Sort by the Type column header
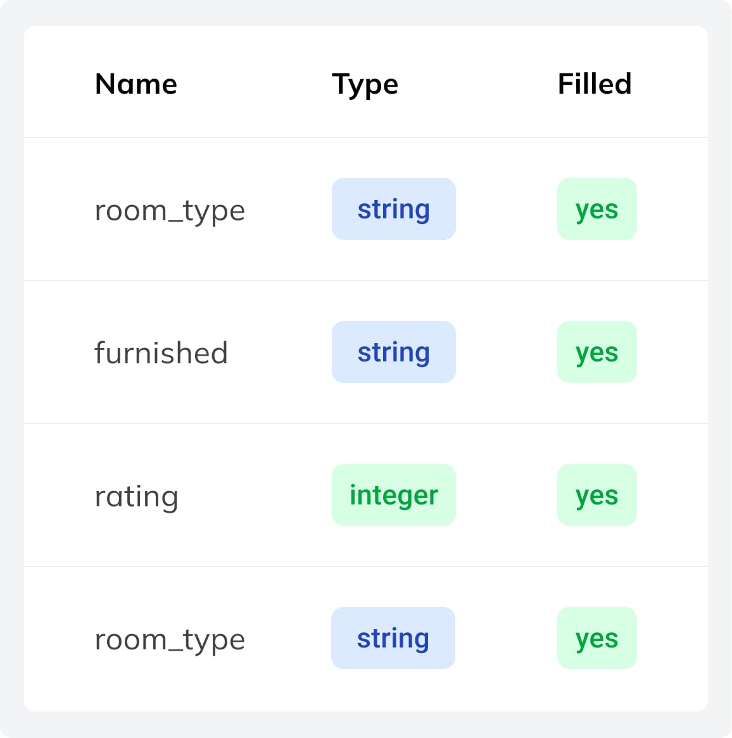Image resolution: width=732 pixels, height=738 pixels. point(365,84)
